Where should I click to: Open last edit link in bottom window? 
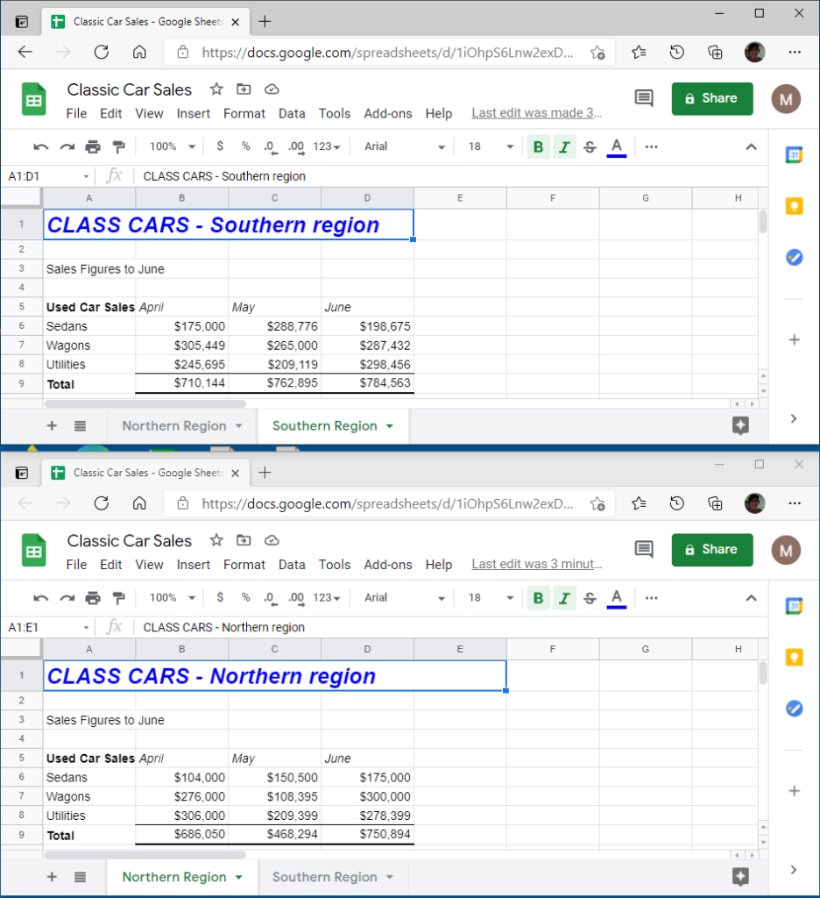click(x=537, y=565)
